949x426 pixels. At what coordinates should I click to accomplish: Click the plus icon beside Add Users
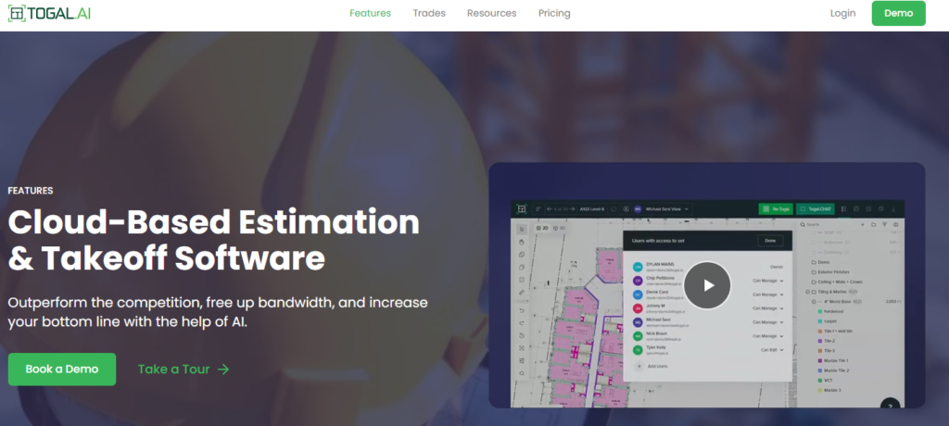coord(639,367)
